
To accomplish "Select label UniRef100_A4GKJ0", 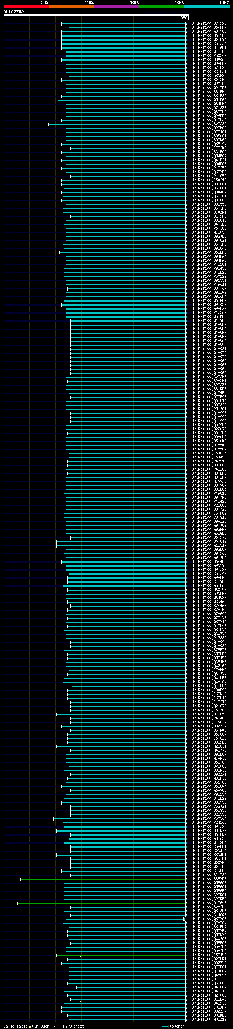I will coord(209,120).
